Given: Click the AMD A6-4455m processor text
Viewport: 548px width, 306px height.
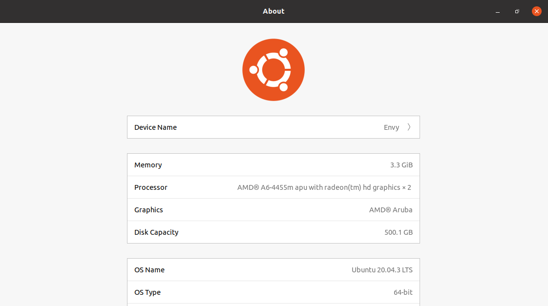Looking at the screenshot, I should (324, 187).
